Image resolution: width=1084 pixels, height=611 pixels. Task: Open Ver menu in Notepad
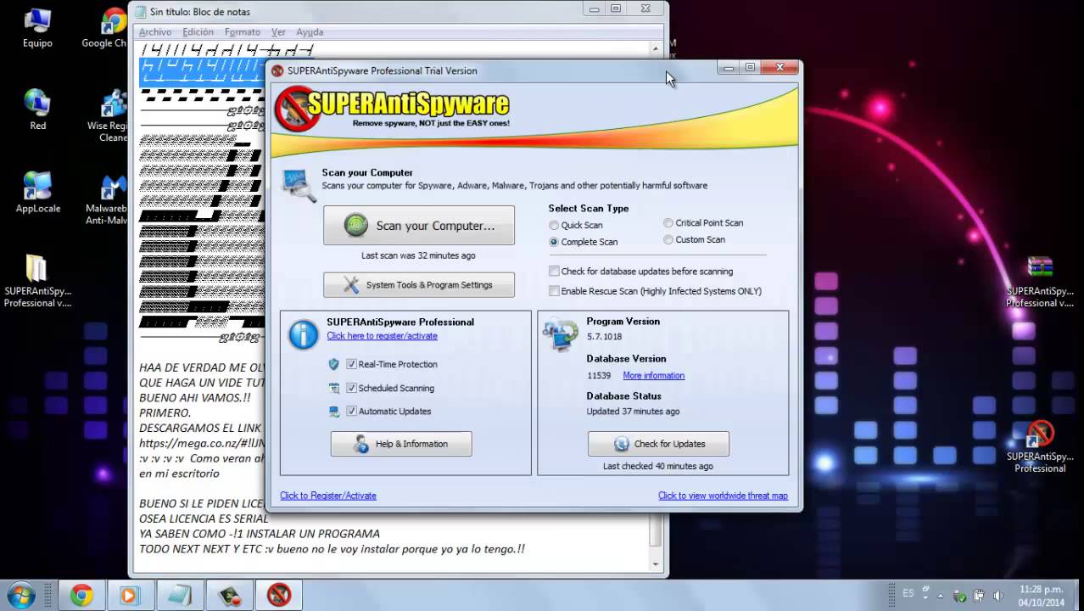[278, 32]
